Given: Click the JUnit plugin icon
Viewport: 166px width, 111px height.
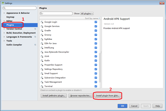Looking at the screenshot, I should click(42, 56).
